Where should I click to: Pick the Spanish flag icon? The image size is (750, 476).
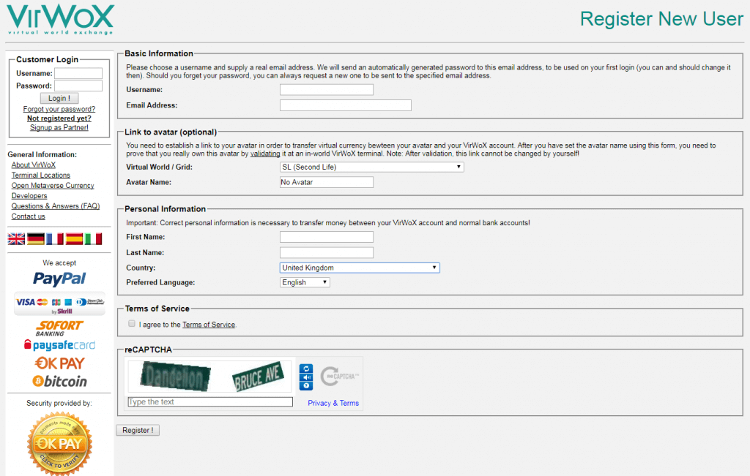point(74,238)
